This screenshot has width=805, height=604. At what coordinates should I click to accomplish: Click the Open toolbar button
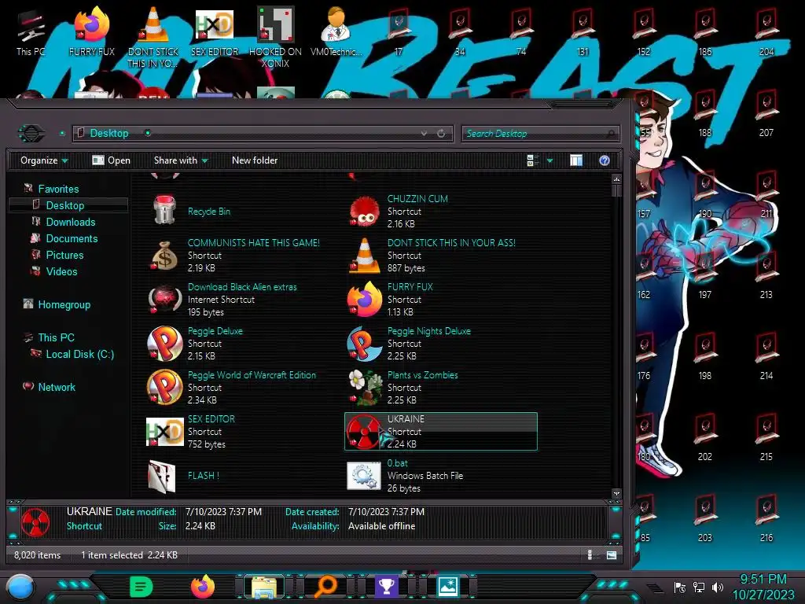click(x=112, y=160)
